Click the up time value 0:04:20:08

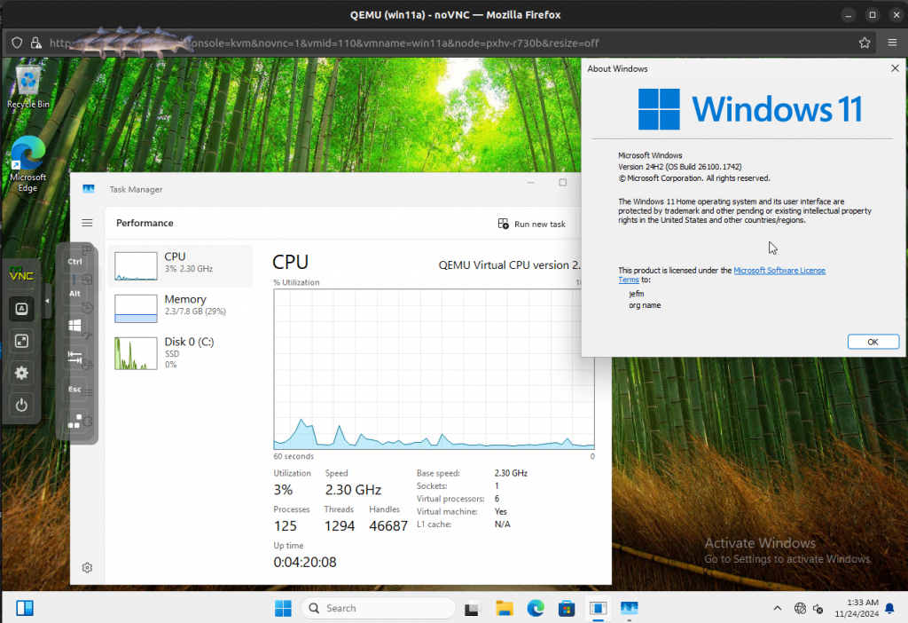point(305,562)
